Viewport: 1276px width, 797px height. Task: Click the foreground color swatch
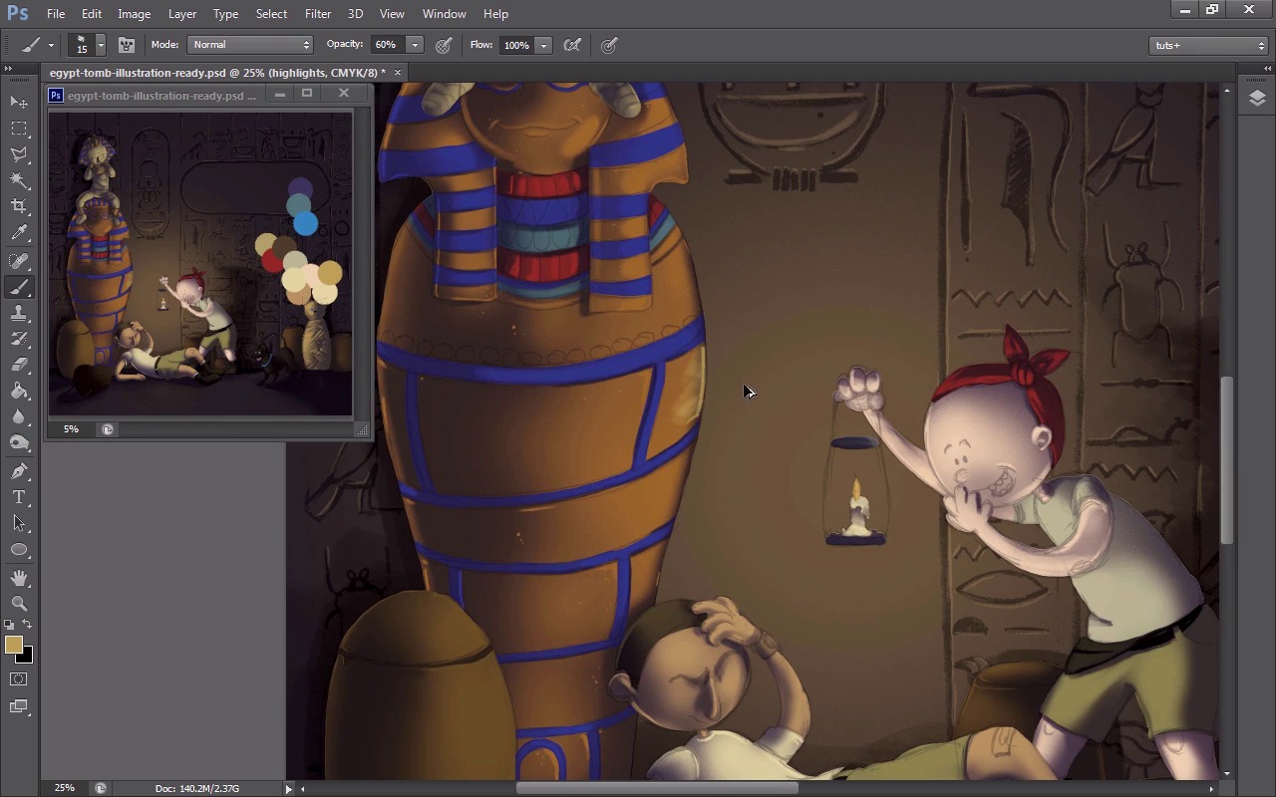(x=13, y=646)
